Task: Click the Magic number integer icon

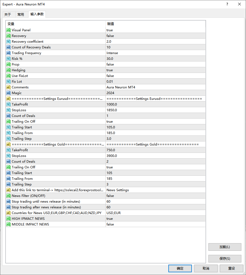Action: pos(8,93)
